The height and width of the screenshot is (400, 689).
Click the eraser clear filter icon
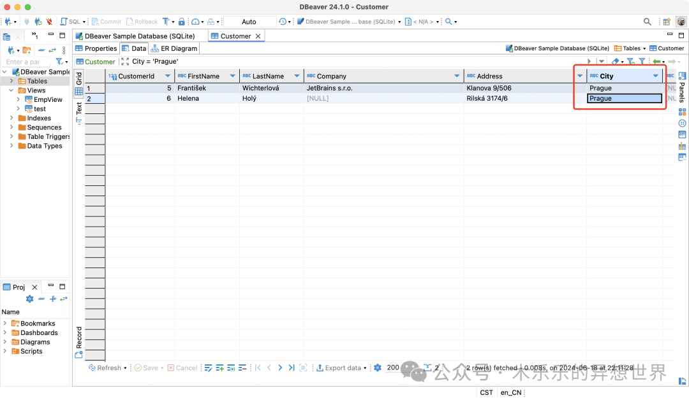click(615, 61)
